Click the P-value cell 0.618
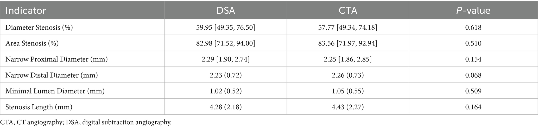 tap(473, 27)
